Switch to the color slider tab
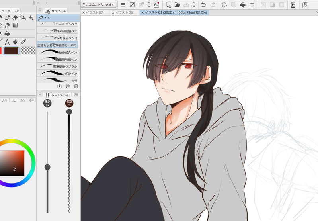This screenshot has height=221, width=318. [14, 100]
